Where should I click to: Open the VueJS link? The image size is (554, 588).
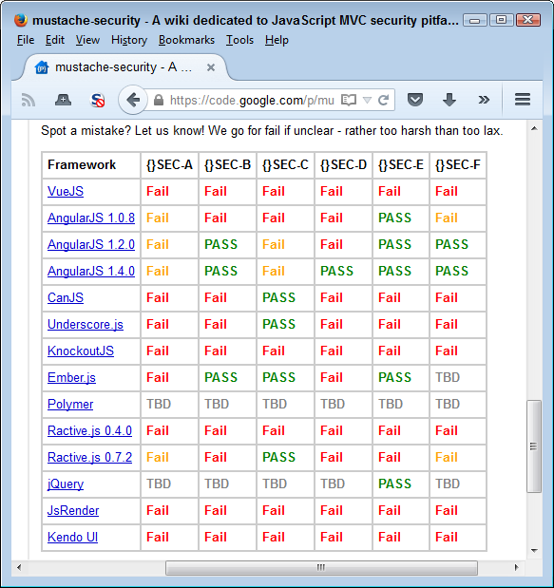tap(66, 191)
